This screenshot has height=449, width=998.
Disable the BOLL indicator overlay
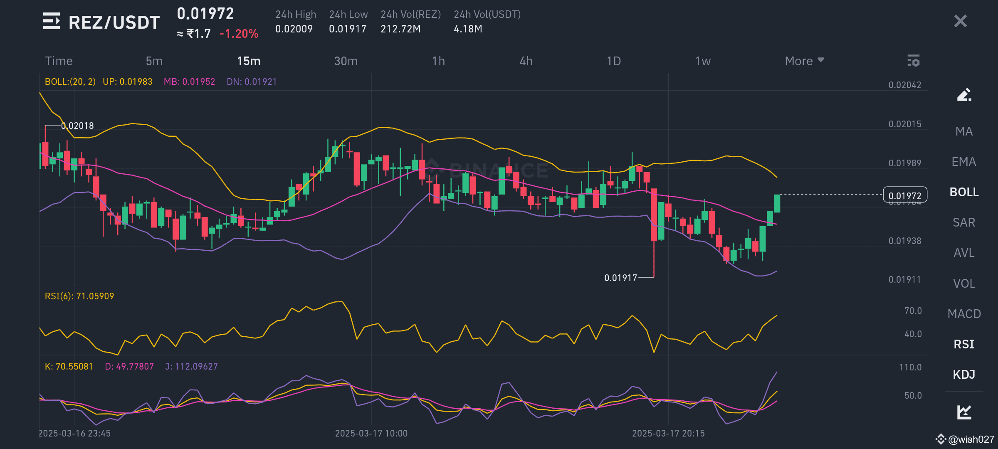point(964,192)
